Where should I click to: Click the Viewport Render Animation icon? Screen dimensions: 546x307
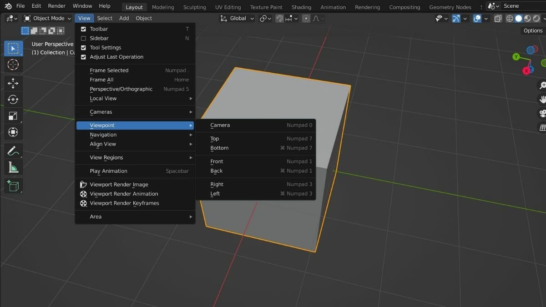(83, 194)
